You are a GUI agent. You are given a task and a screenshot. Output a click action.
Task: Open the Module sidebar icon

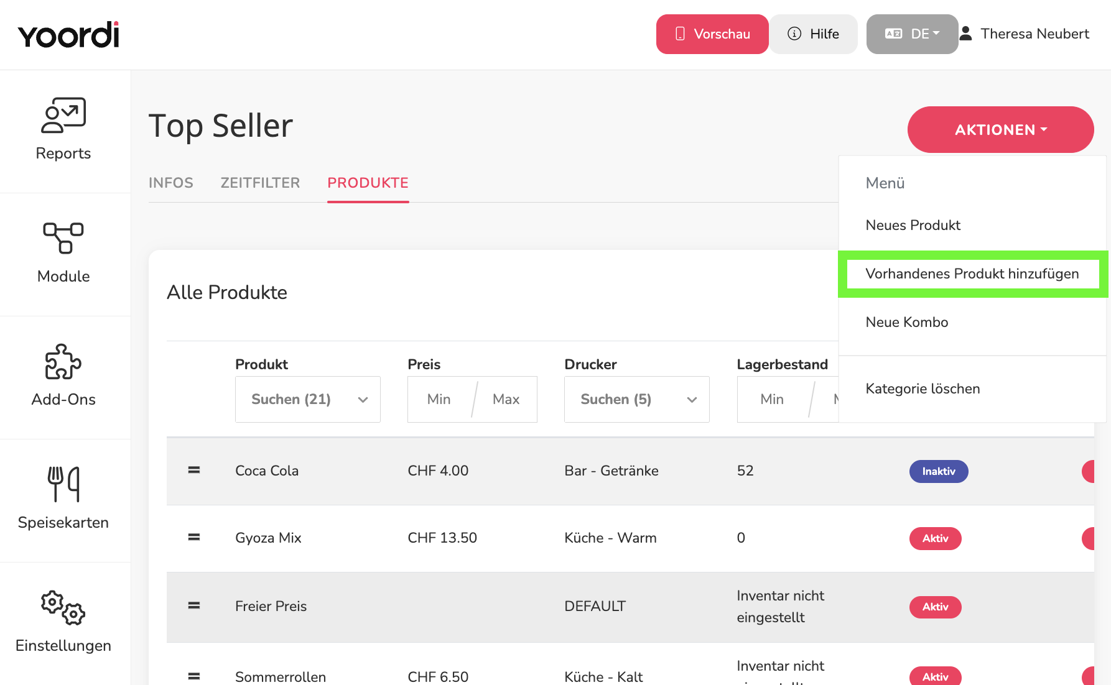click(63, 238)
